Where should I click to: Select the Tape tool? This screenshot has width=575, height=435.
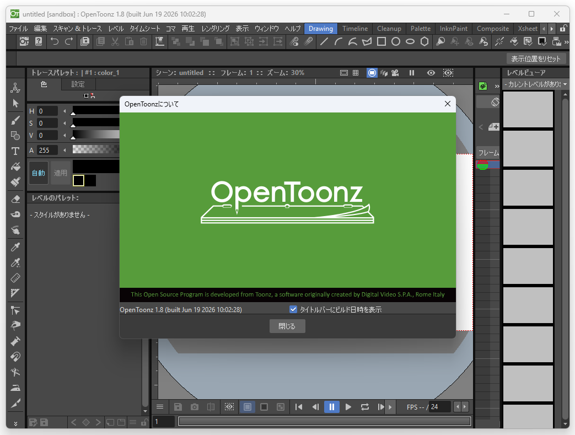(x=15, y=214)
